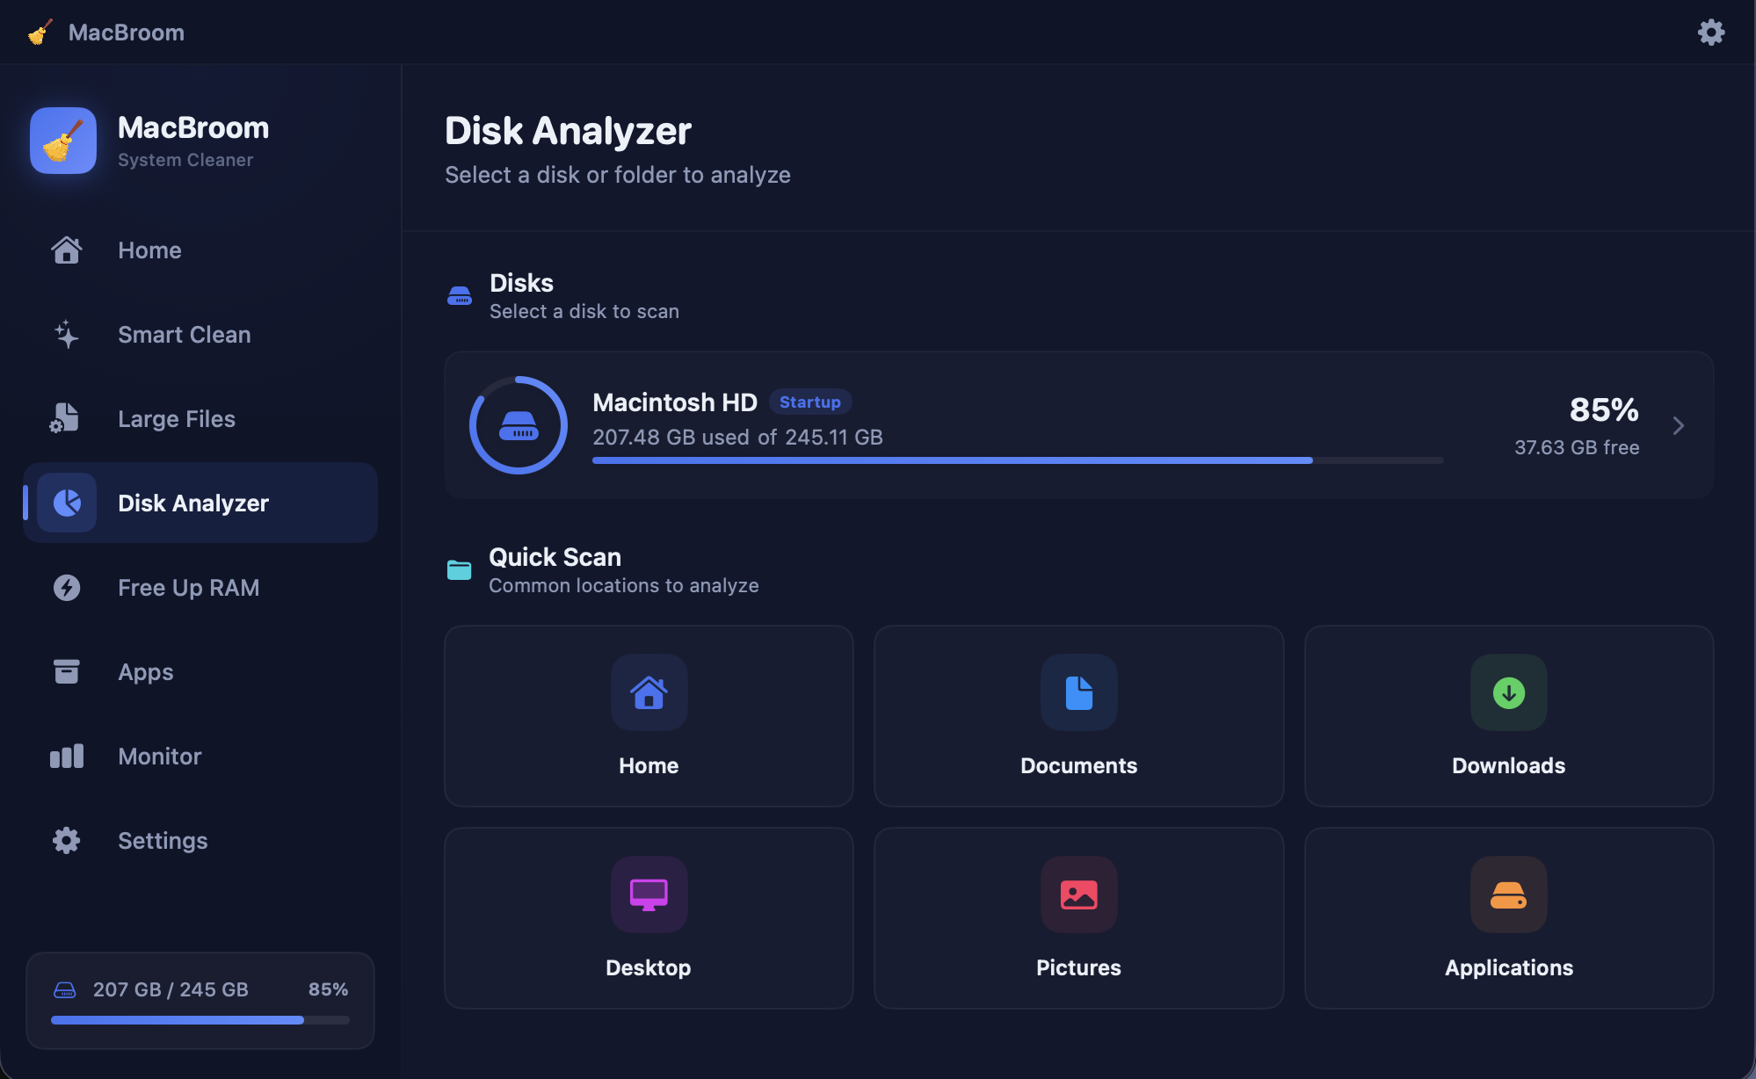
Task: Click the Settings gear icon in sidebar
Action: 67,841
